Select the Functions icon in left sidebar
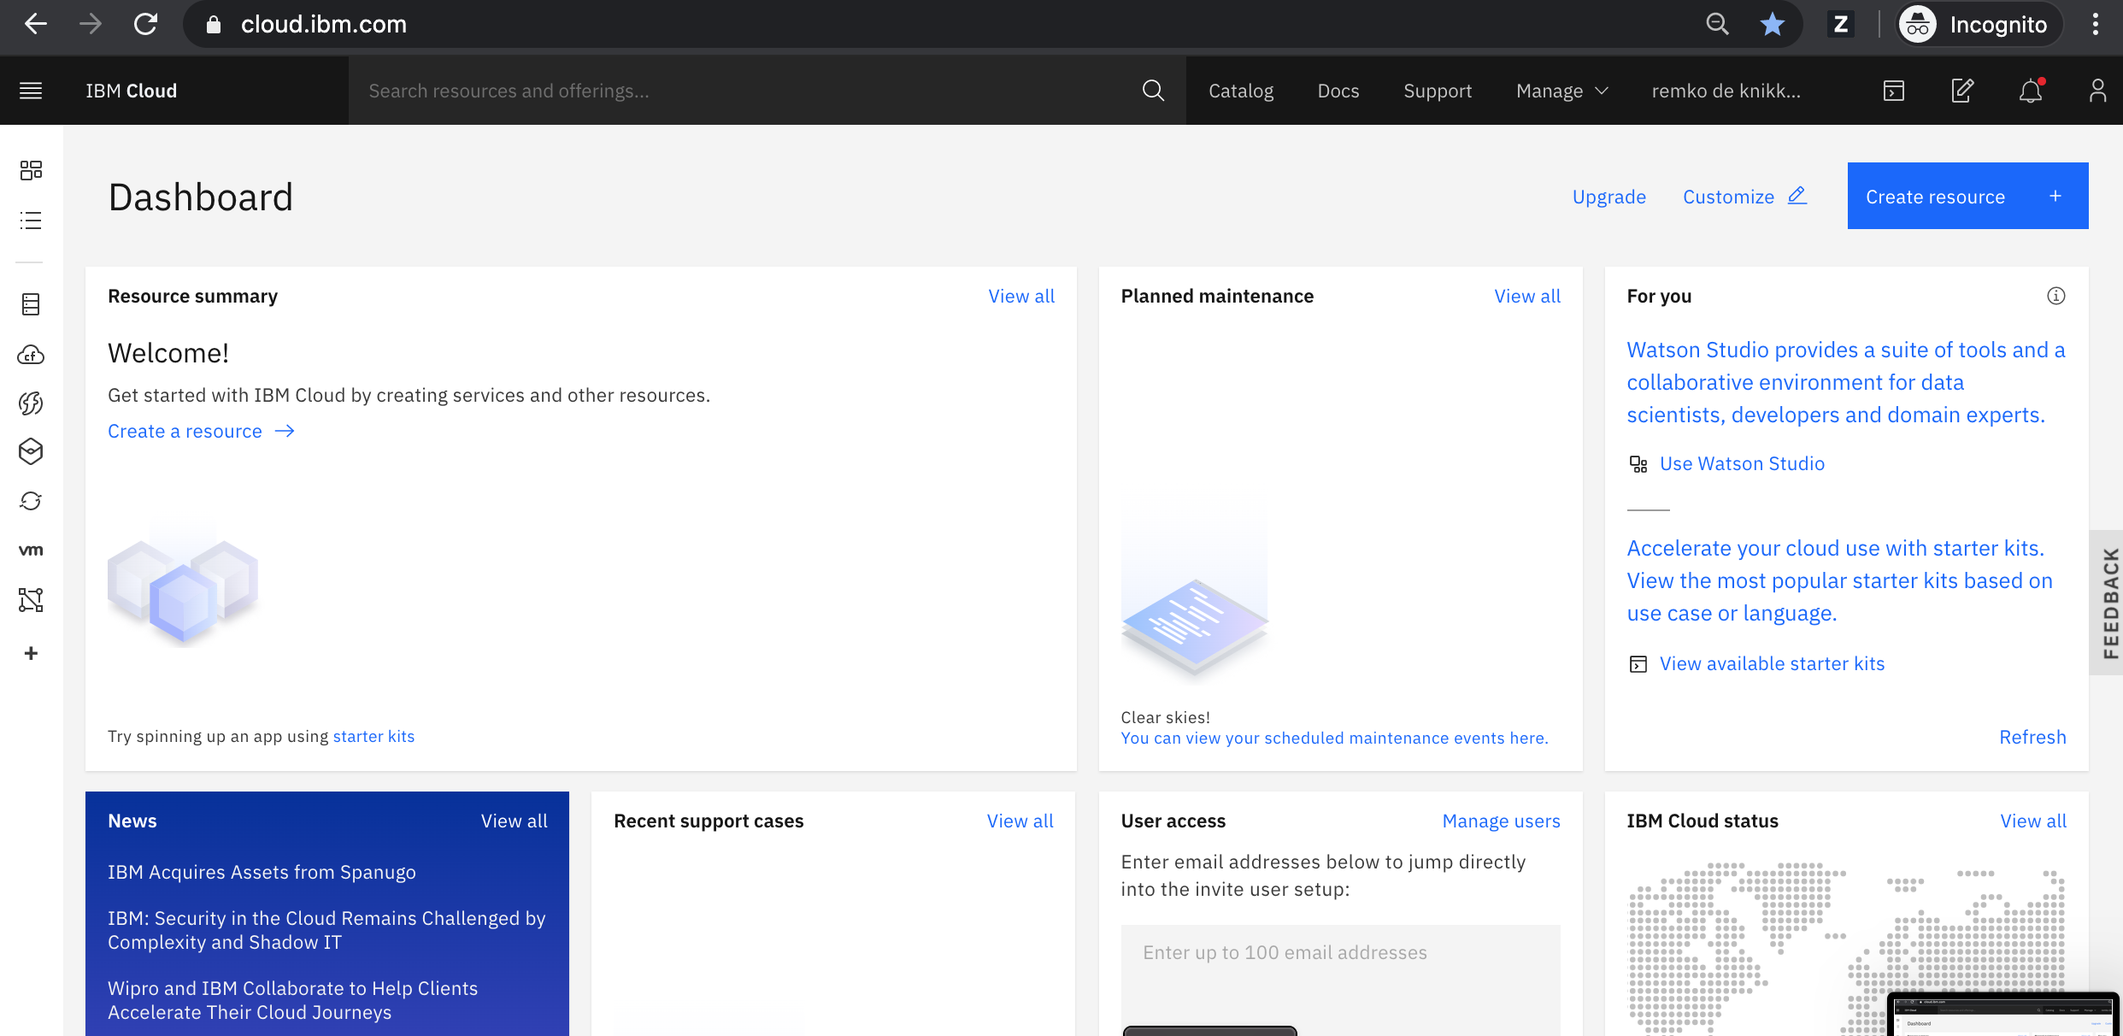This screenshot has width=2123, height=1036. 31,403
